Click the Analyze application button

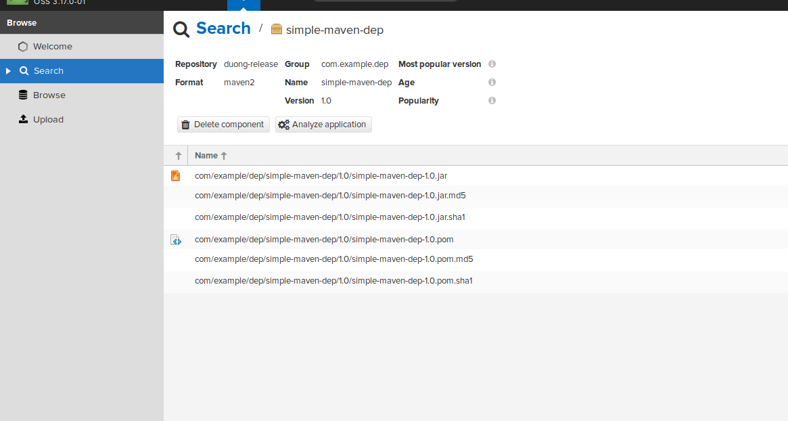point(323,125)
